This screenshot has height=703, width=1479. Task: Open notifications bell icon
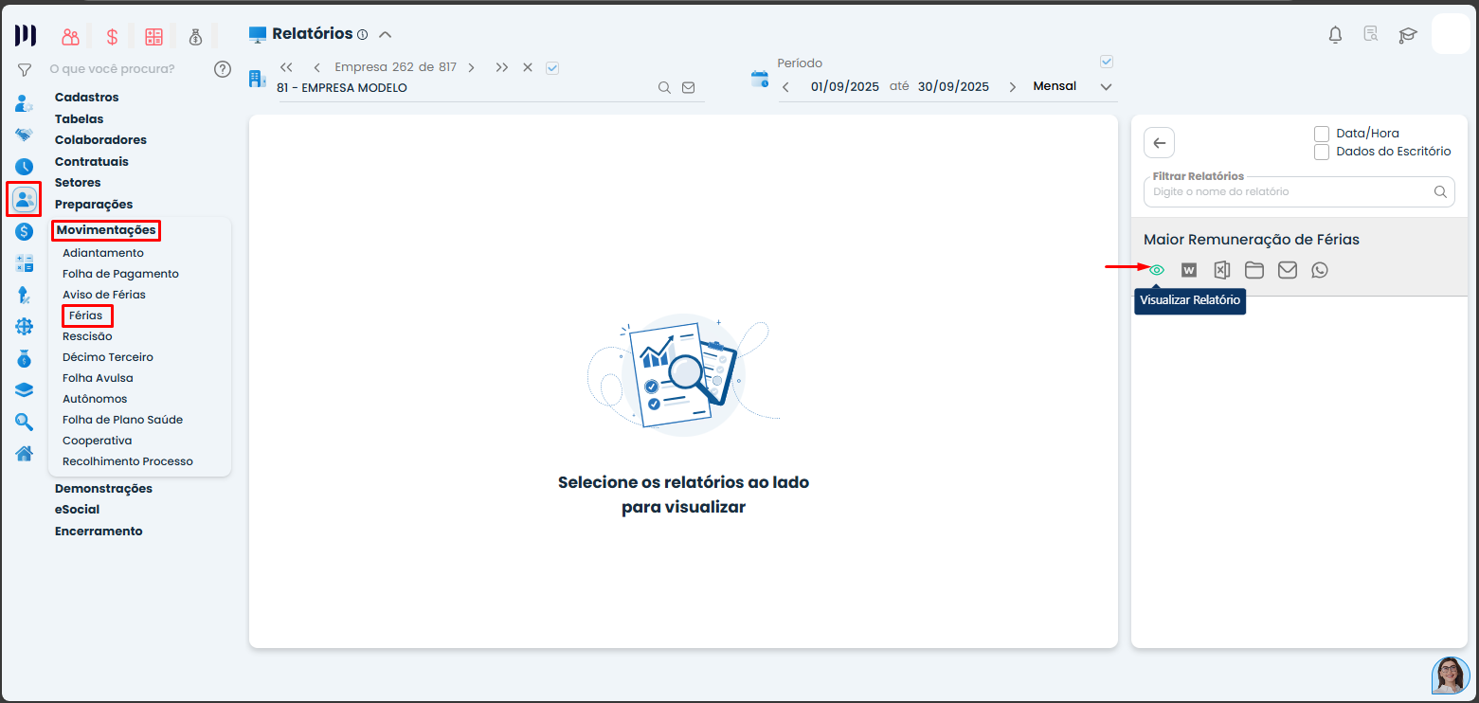1335,35
